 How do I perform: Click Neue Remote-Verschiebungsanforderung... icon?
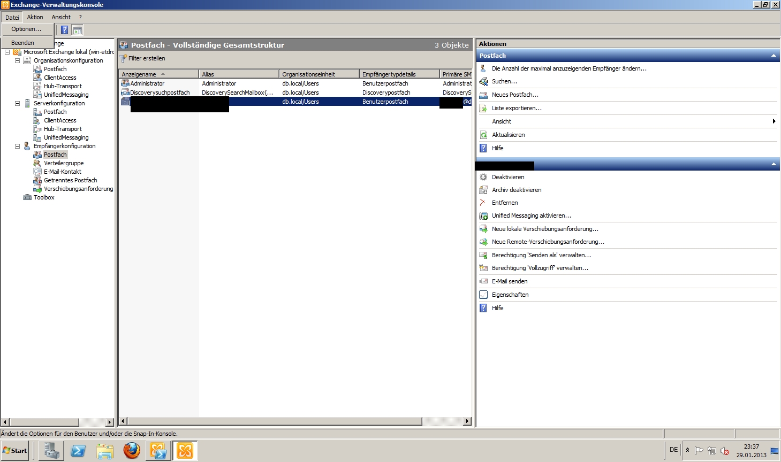pyautogui.click(x=483, y=242)
